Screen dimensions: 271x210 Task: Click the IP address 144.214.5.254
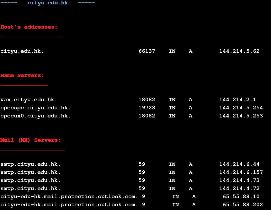pyautogui.click(x=241, y=108)
